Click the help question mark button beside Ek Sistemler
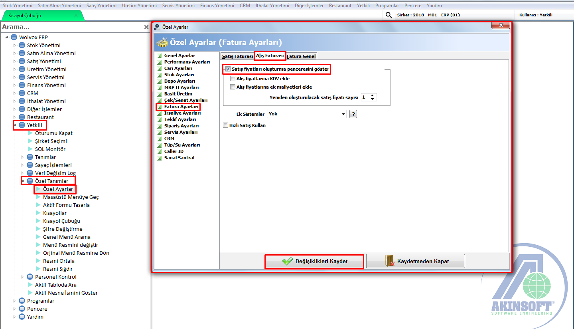 click(x=353, y=114)
